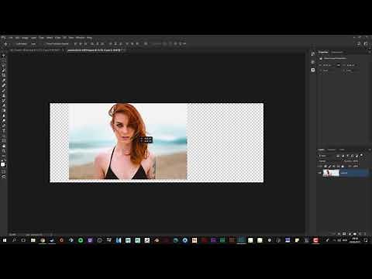This screenshot has height=279, width=372.
Task: Toggle the lock all button in Layers
Action: tap(343, 166)
